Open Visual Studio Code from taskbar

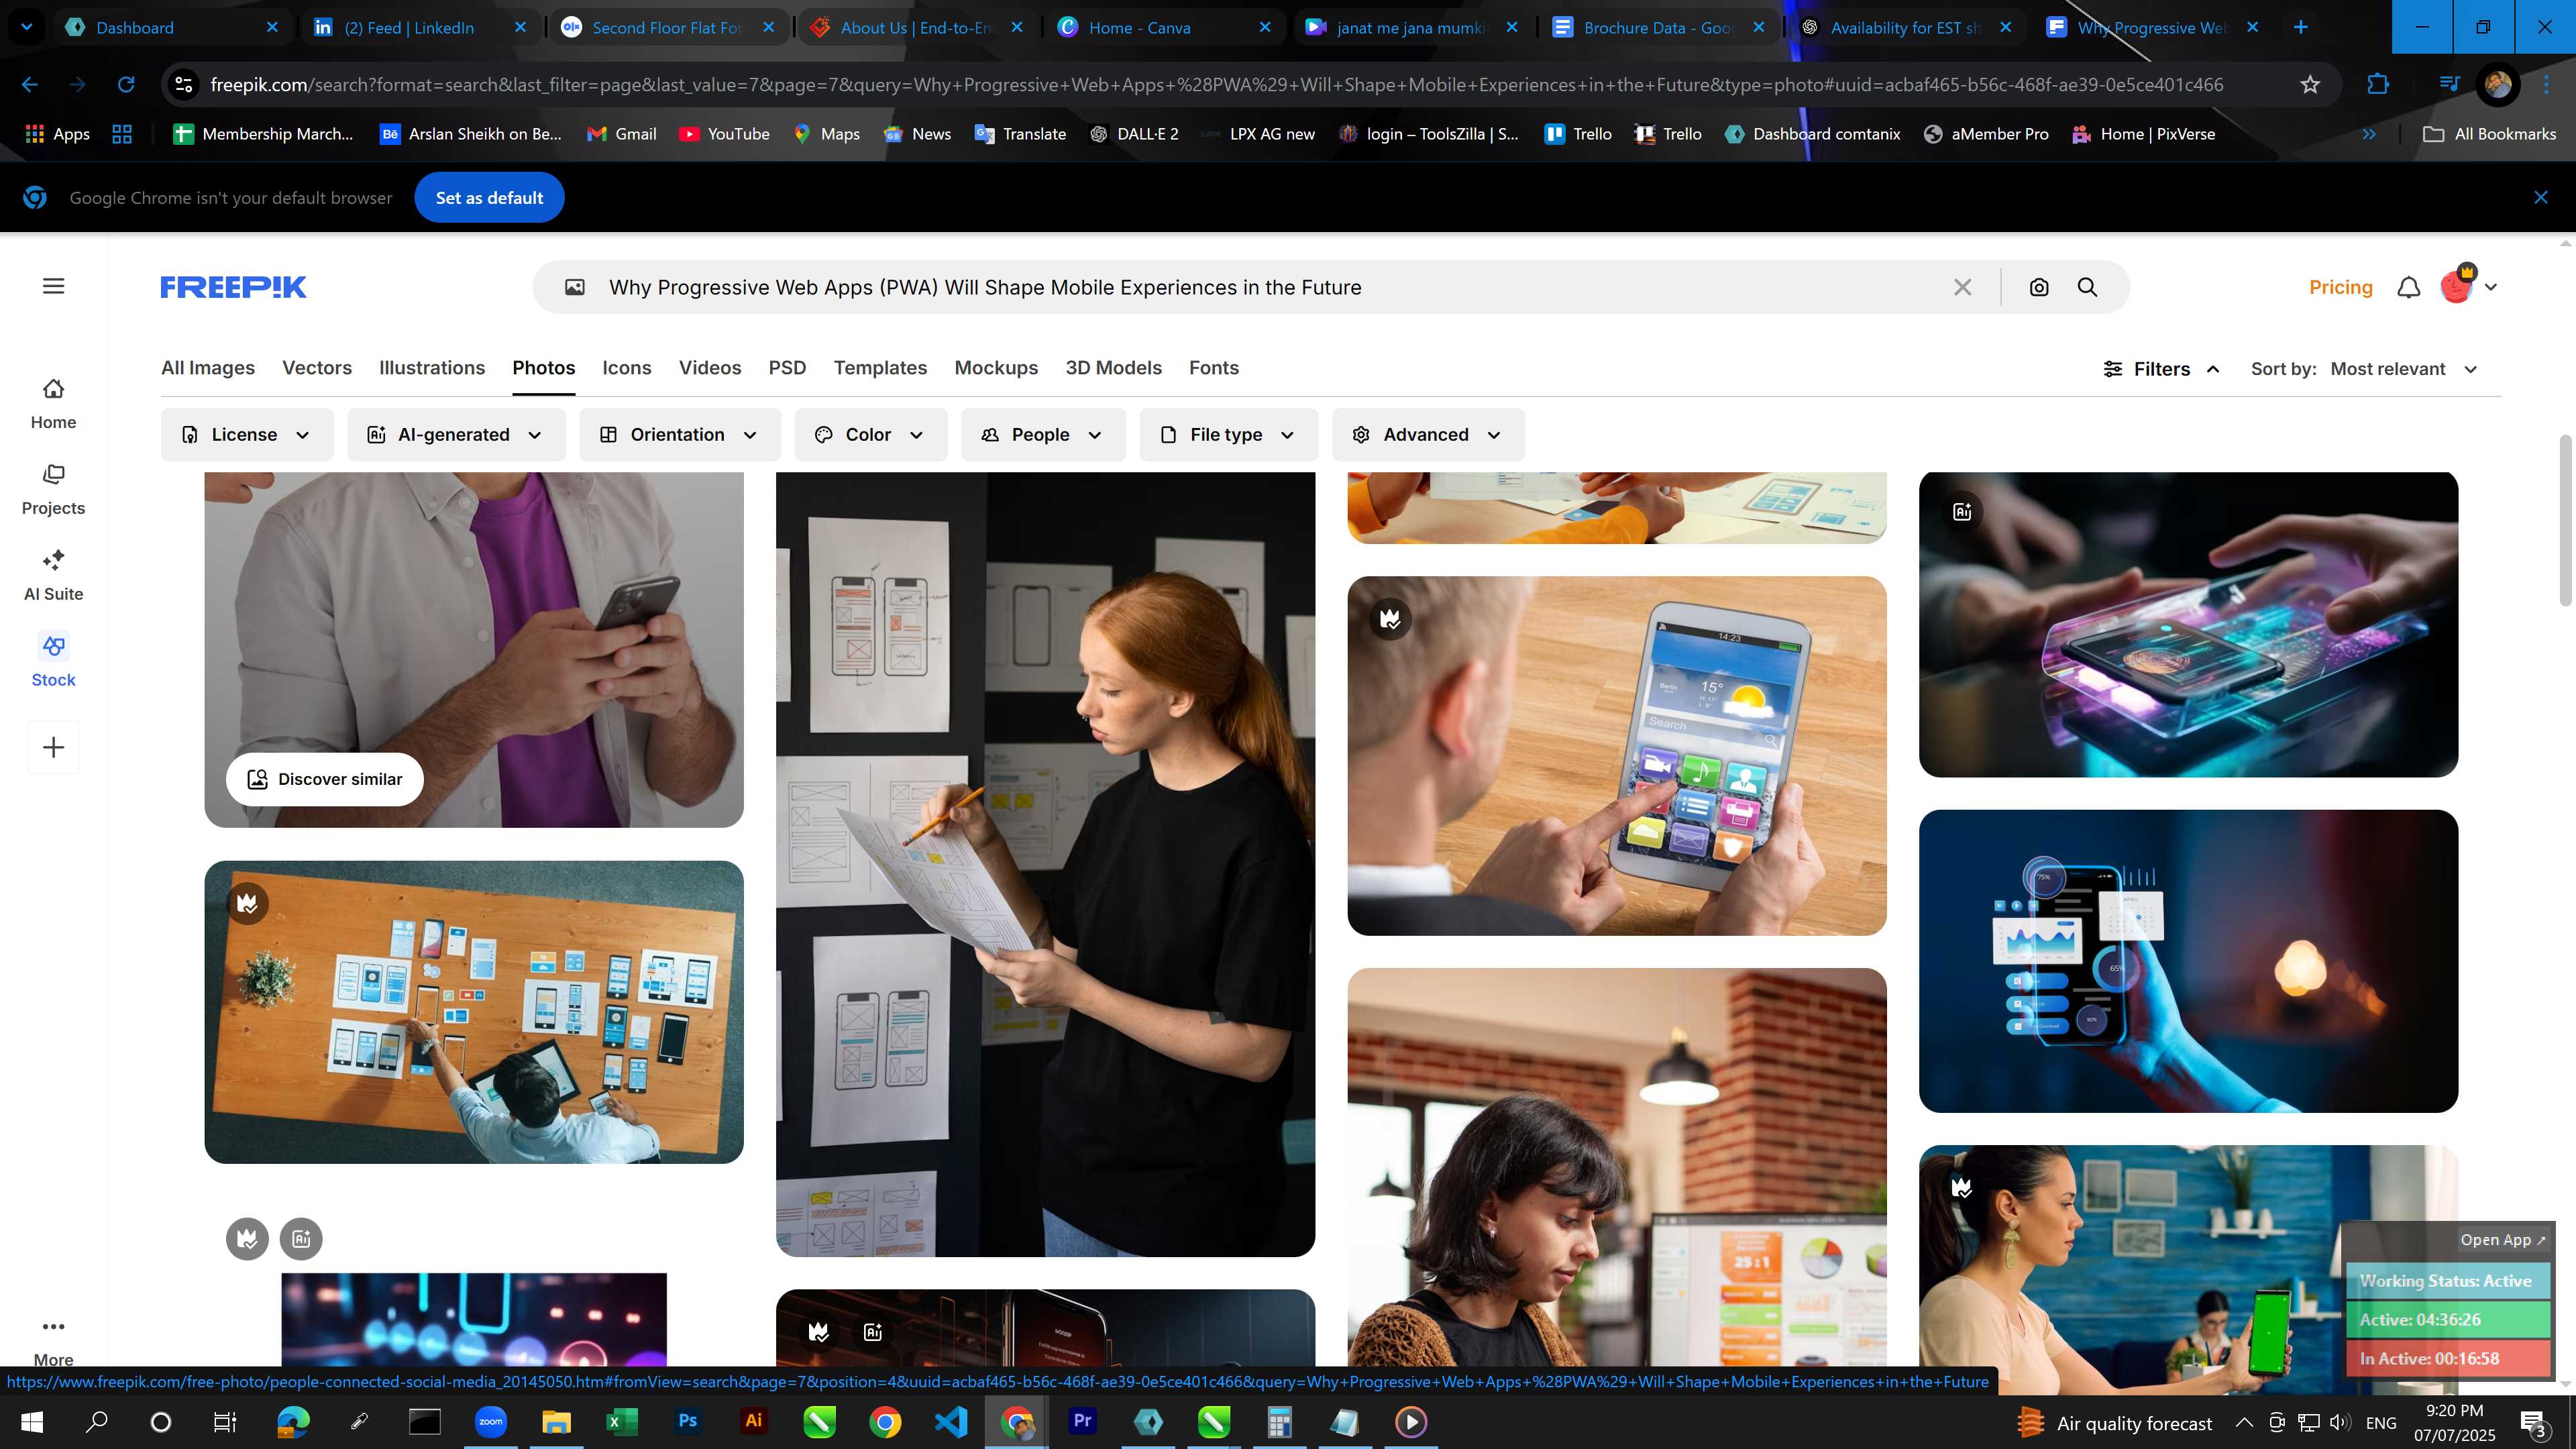tap(950, 1421)
